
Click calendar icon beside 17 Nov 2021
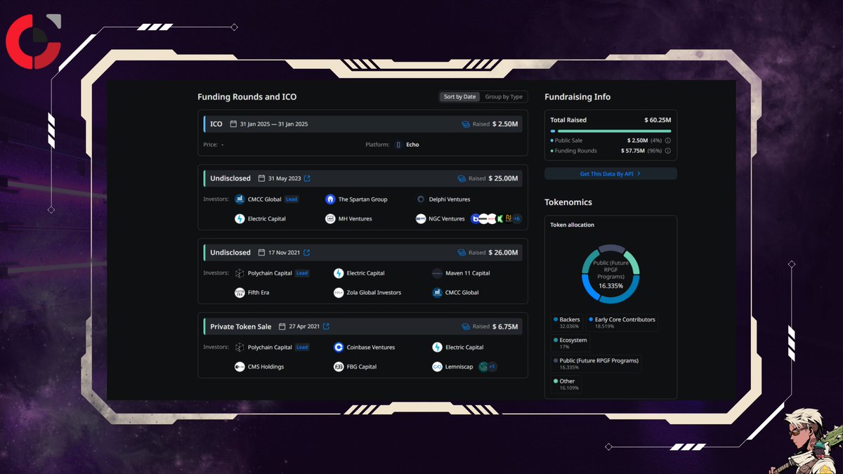[x=261, y=252]
